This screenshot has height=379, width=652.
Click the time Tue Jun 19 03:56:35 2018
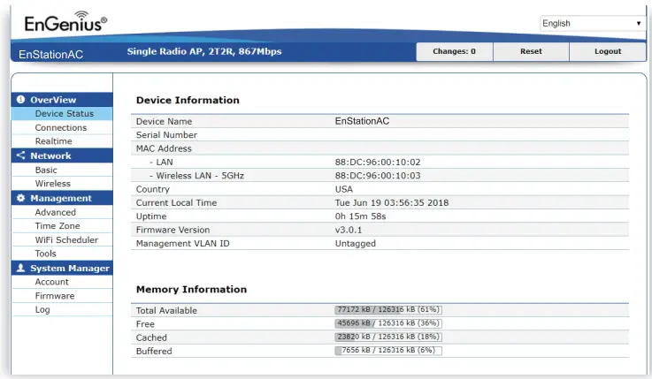pyautogui.click(x=392, y=202)
